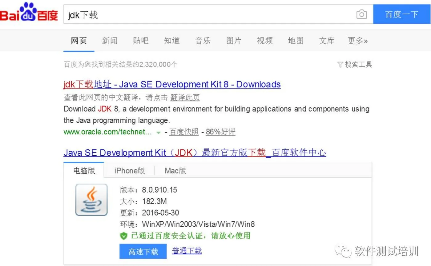Screen dimensions: 431x266
Task: Open the 音乐 tab
Action: (203, 41)
